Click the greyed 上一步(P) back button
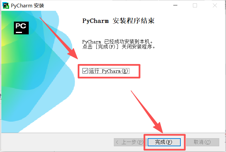Viewport: 226px width, 152px height. click(x=130, y=142)
